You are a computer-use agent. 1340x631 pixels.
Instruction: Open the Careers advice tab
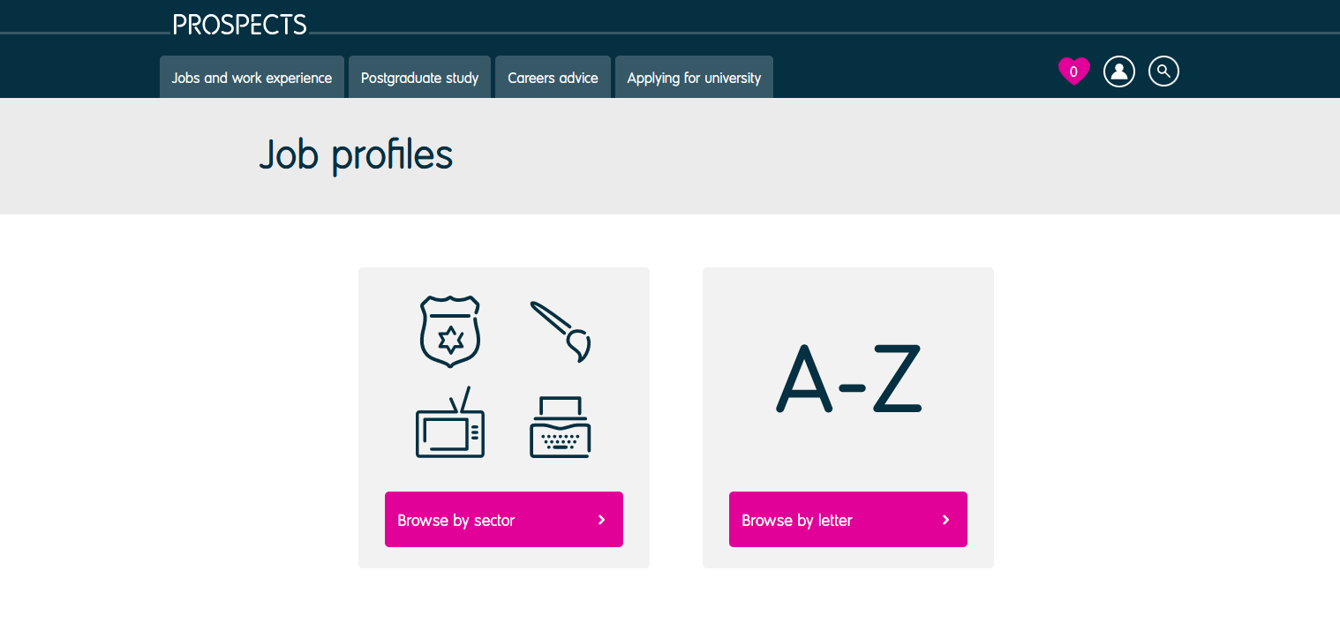pos(553,78)
